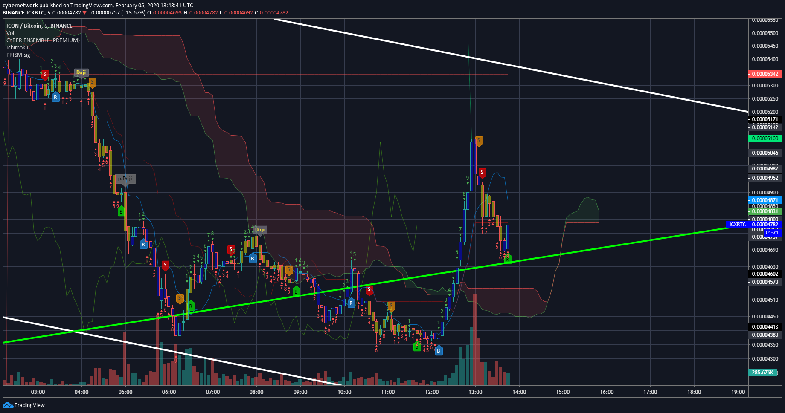Select orange S marker near 08:45
Screen dimensions: 785x413
[x=289, y=270]
